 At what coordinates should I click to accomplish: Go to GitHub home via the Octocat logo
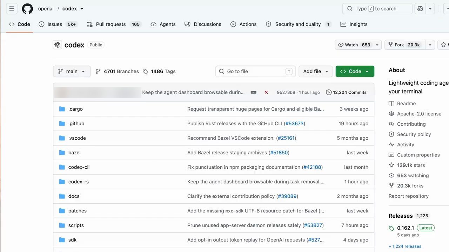tap(27, 9)
